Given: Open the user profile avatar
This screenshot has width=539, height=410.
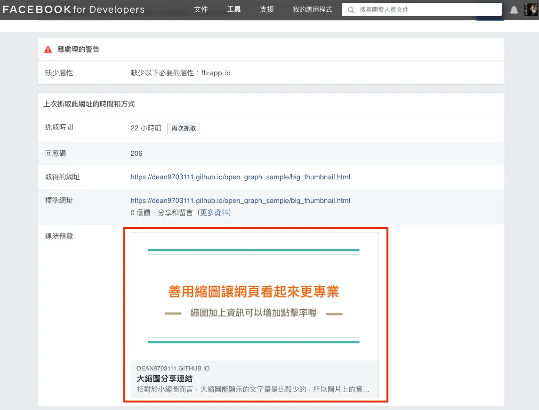Looking at the screenshot, I should coord(531,9).
